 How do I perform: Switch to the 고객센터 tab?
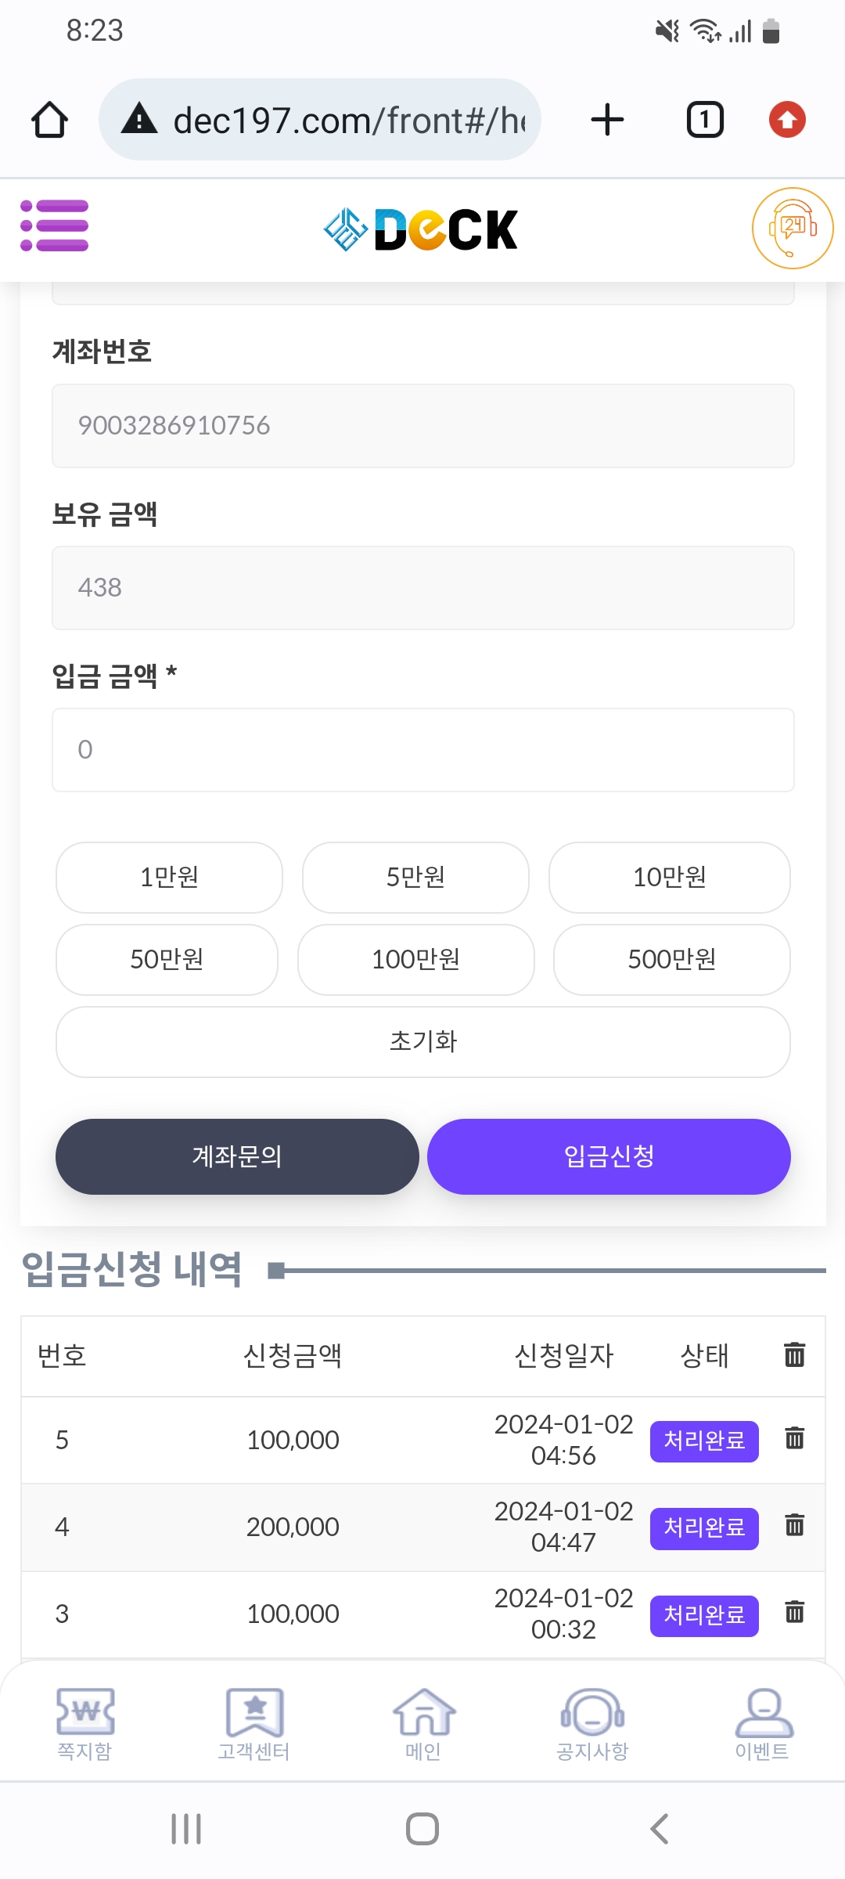coord(254,1724)
